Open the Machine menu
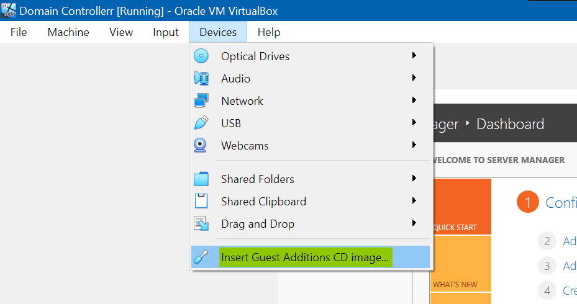The height and width of the screenshot is (304, 577). tap(68, 32)
